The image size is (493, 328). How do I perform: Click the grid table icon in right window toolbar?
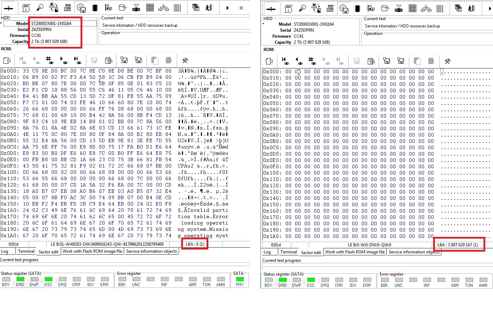pyautogui.click(x=412, y=8)
